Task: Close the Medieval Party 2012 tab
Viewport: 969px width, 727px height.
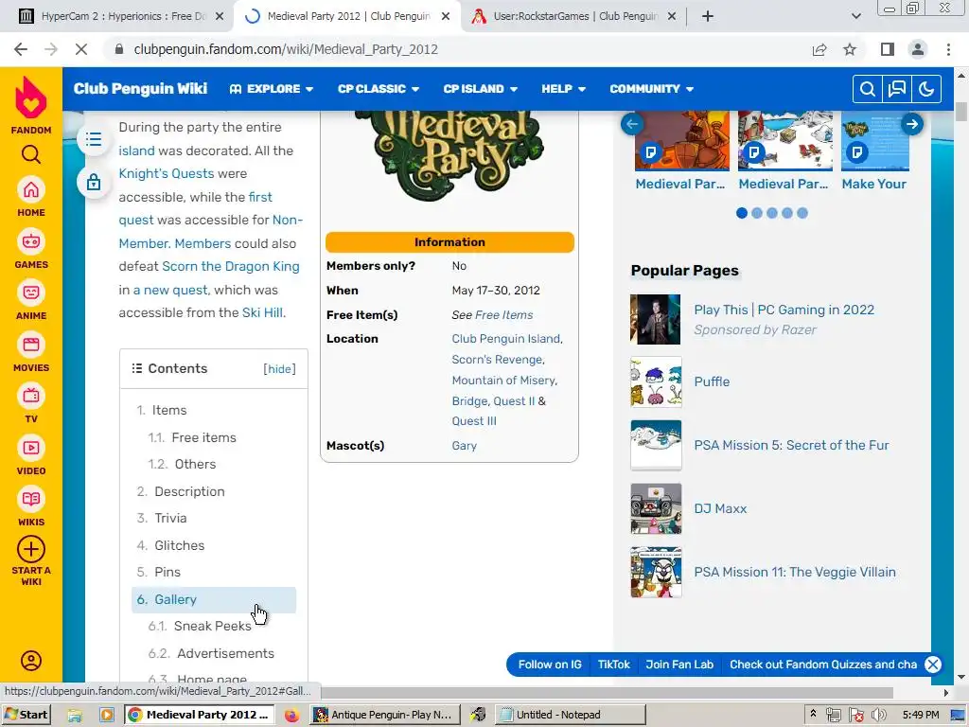Action: [x=446, y=16]
